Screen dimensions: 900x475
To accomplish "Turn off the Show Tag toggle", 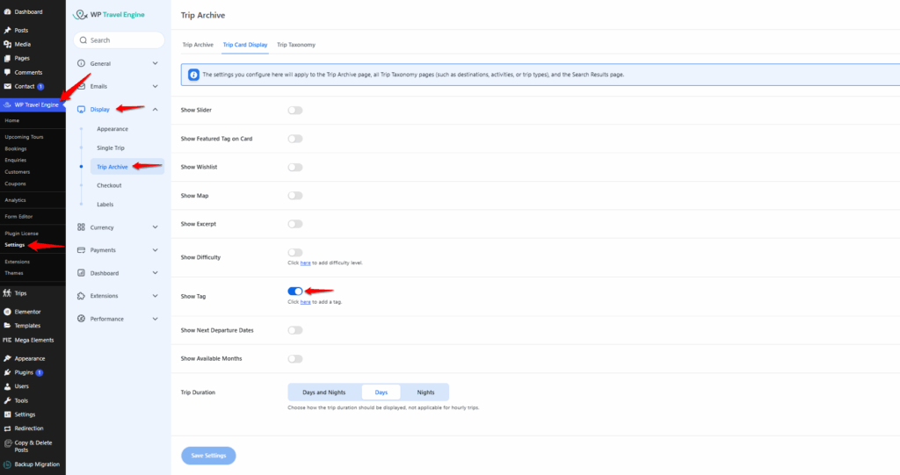I will coord(294,291).
